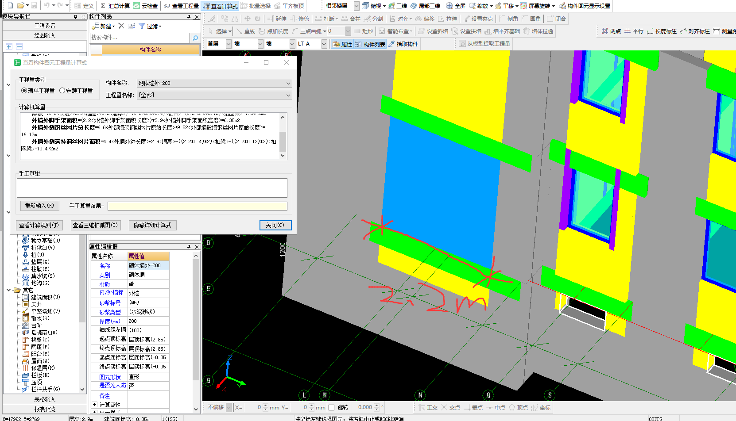Click the search magnifier in component list
The height and width of the screenshot is (421, 736).
195,38
